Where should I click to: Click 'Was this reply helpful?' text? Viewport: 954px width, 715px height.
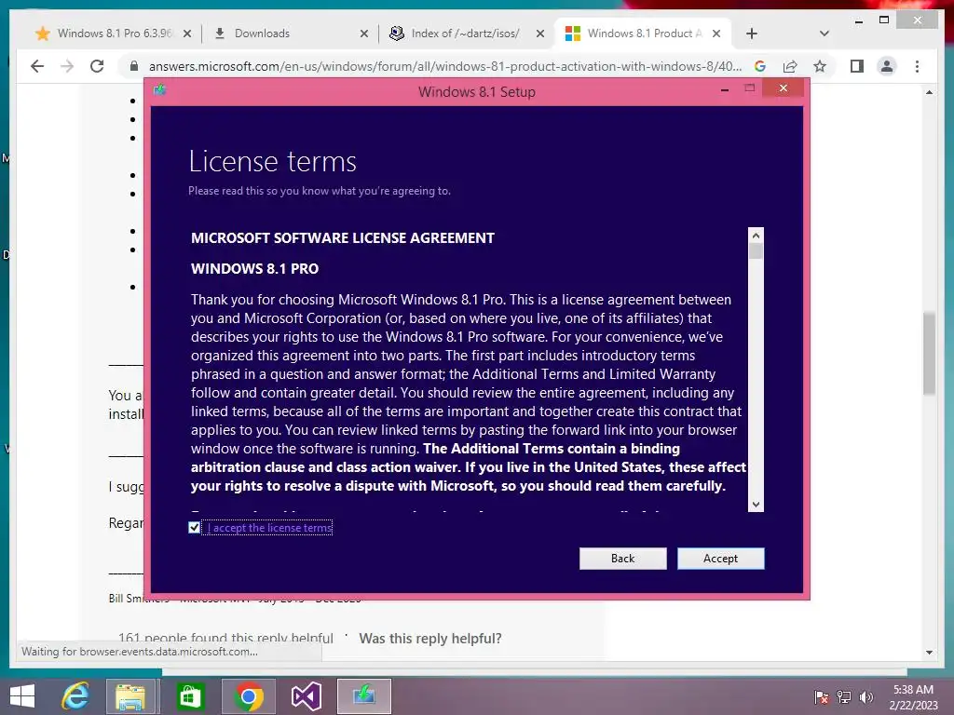tap(430, 639)
